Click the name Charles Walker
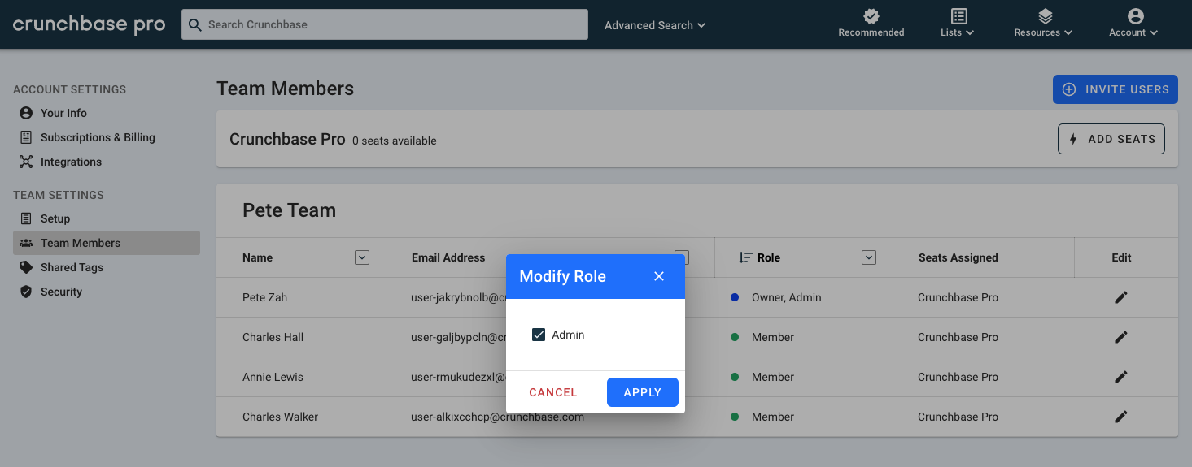The width and height of the screenshot is (1192, 467). tap(280, 417)
